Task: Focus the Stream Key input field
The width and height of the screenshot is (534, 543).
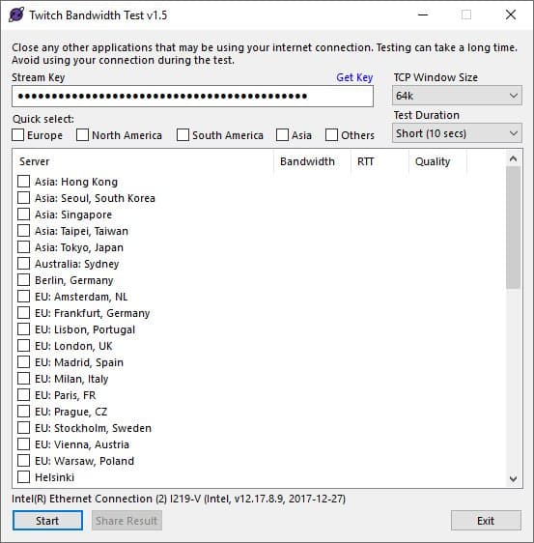Action: (x=192, y=97)
